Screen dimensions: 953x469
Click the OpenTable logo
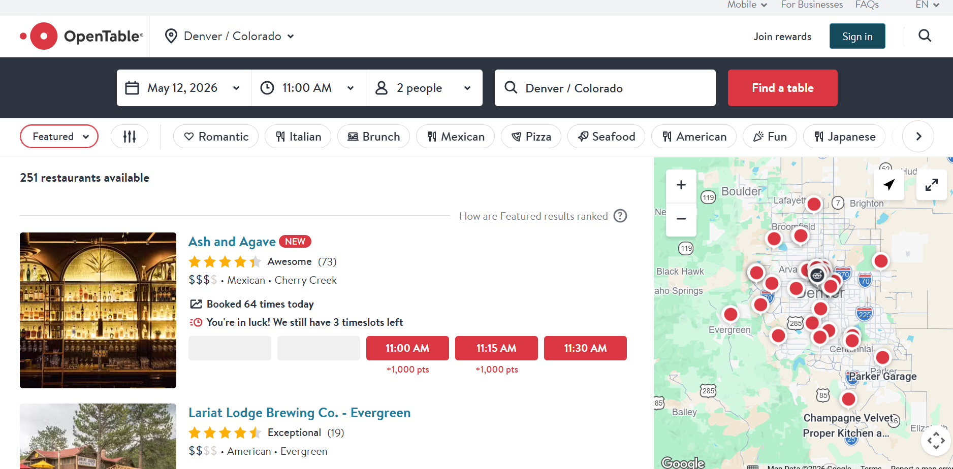click(x=82, y=36)
